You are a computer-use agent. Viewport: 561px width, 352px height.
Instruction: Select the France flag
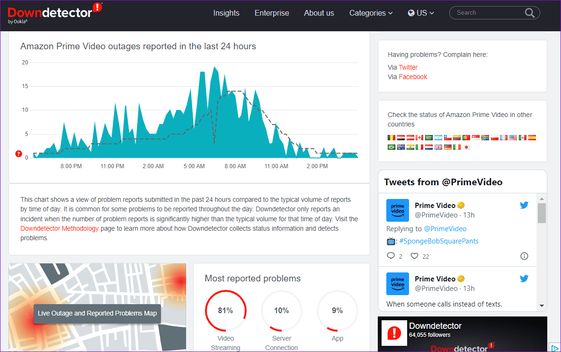[x=504, y=137]
